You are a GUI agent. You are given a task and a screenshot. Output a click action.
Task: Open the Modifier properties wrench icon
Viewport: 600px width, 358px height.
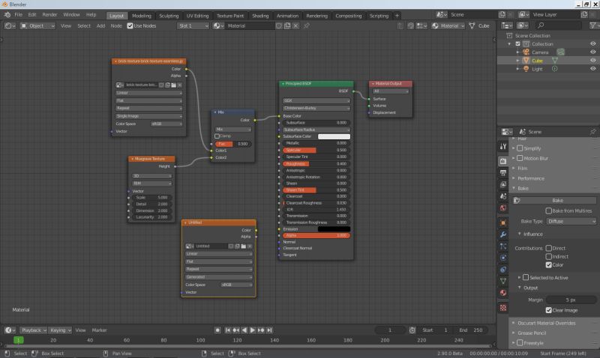pos(503,234)
